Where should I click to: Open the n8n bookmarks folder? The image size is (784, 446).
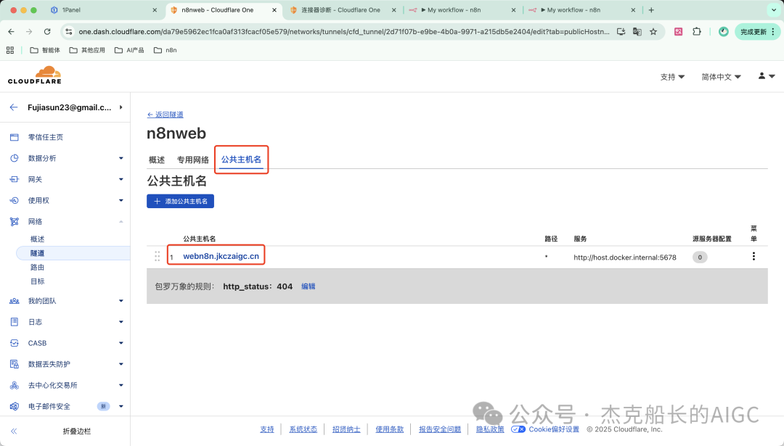click(166, 50)
